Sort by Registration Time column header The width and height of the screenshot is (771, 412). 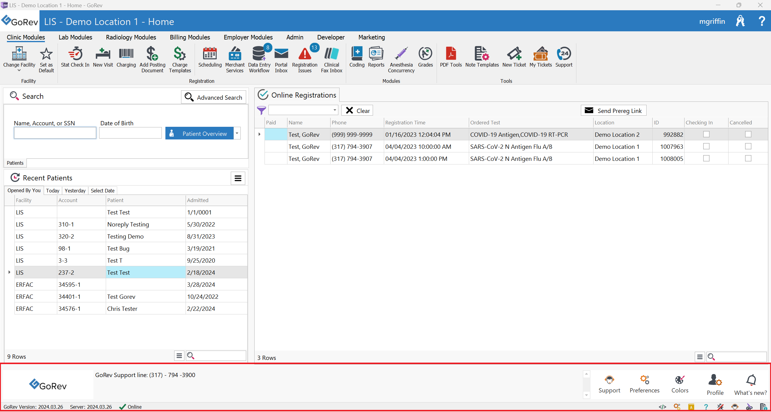[x=426, y=123]
